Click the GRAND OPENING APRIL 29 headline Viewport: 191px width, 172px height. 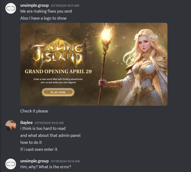58,72
